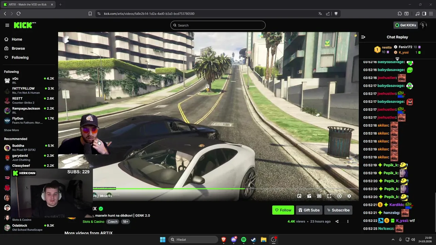The image size is (436, 245).
Task: Click the clip clapperboard icon
Action: click(x=309, y=196)
